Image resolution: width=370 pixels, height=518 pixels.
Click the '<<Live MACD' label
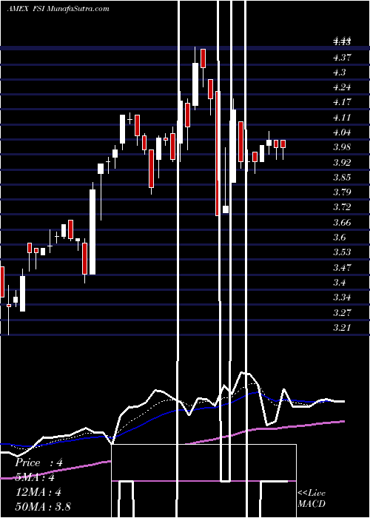pos(312,498)
